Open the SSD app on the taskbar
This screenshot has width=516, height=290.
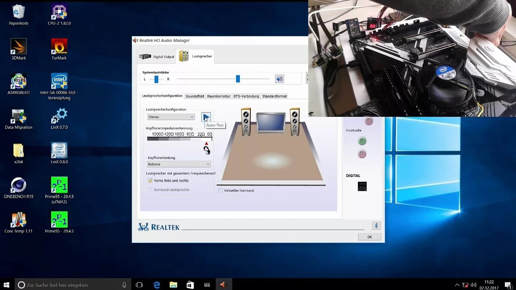(207, 285)
